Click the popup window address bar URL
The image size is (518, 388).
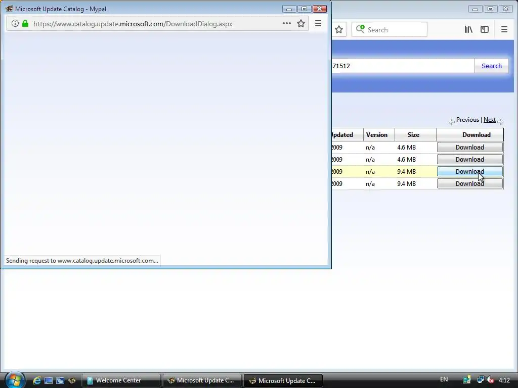click(x=133, y=24)
